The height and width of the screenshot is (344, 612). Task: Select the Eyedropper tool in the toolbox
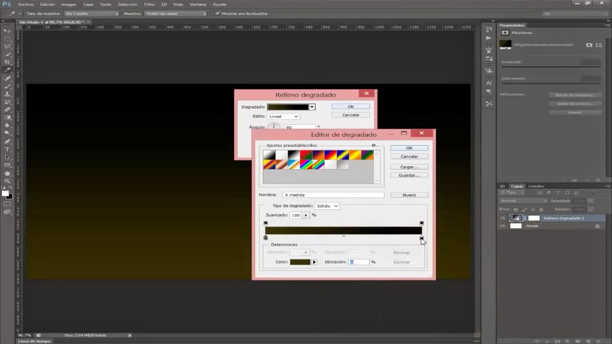pos(7,70)
